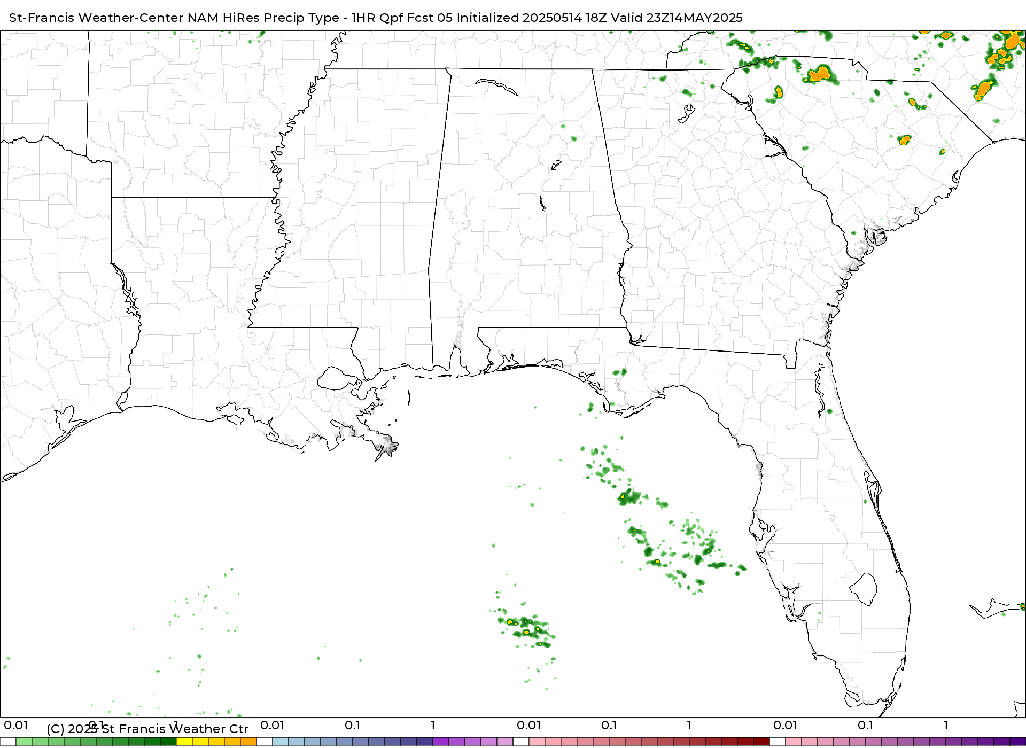Viewport: 1026px width, 748px height.
Task: Click the "0.01" label above the green scale
Action: click(16, 726)
